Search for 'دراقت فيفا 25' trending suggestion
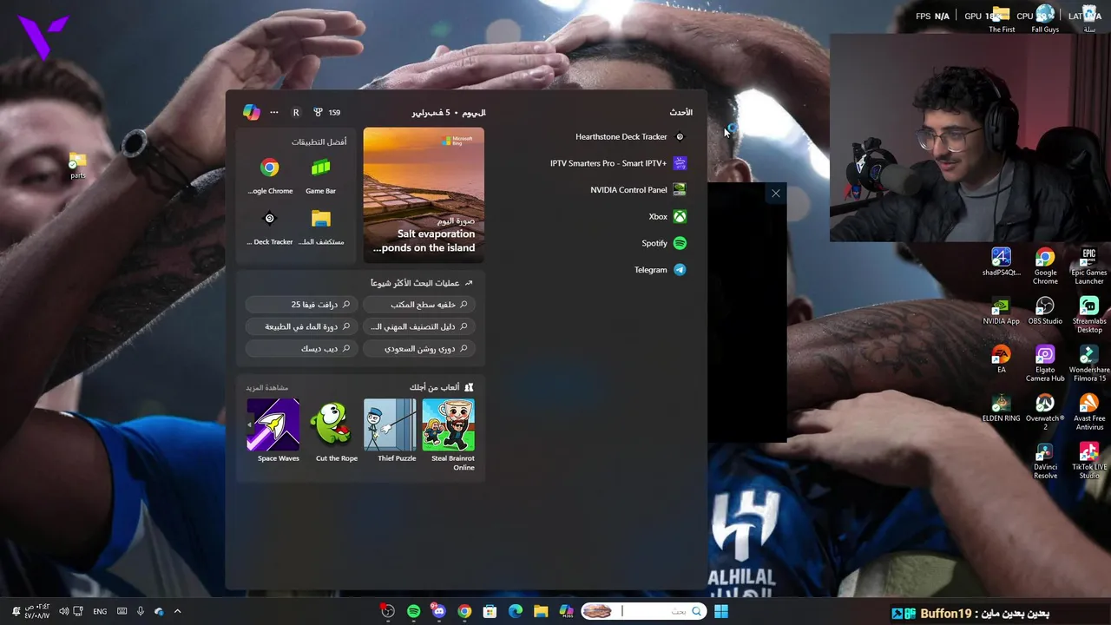This screenshot has height=625, width=1111. (300, 305)
